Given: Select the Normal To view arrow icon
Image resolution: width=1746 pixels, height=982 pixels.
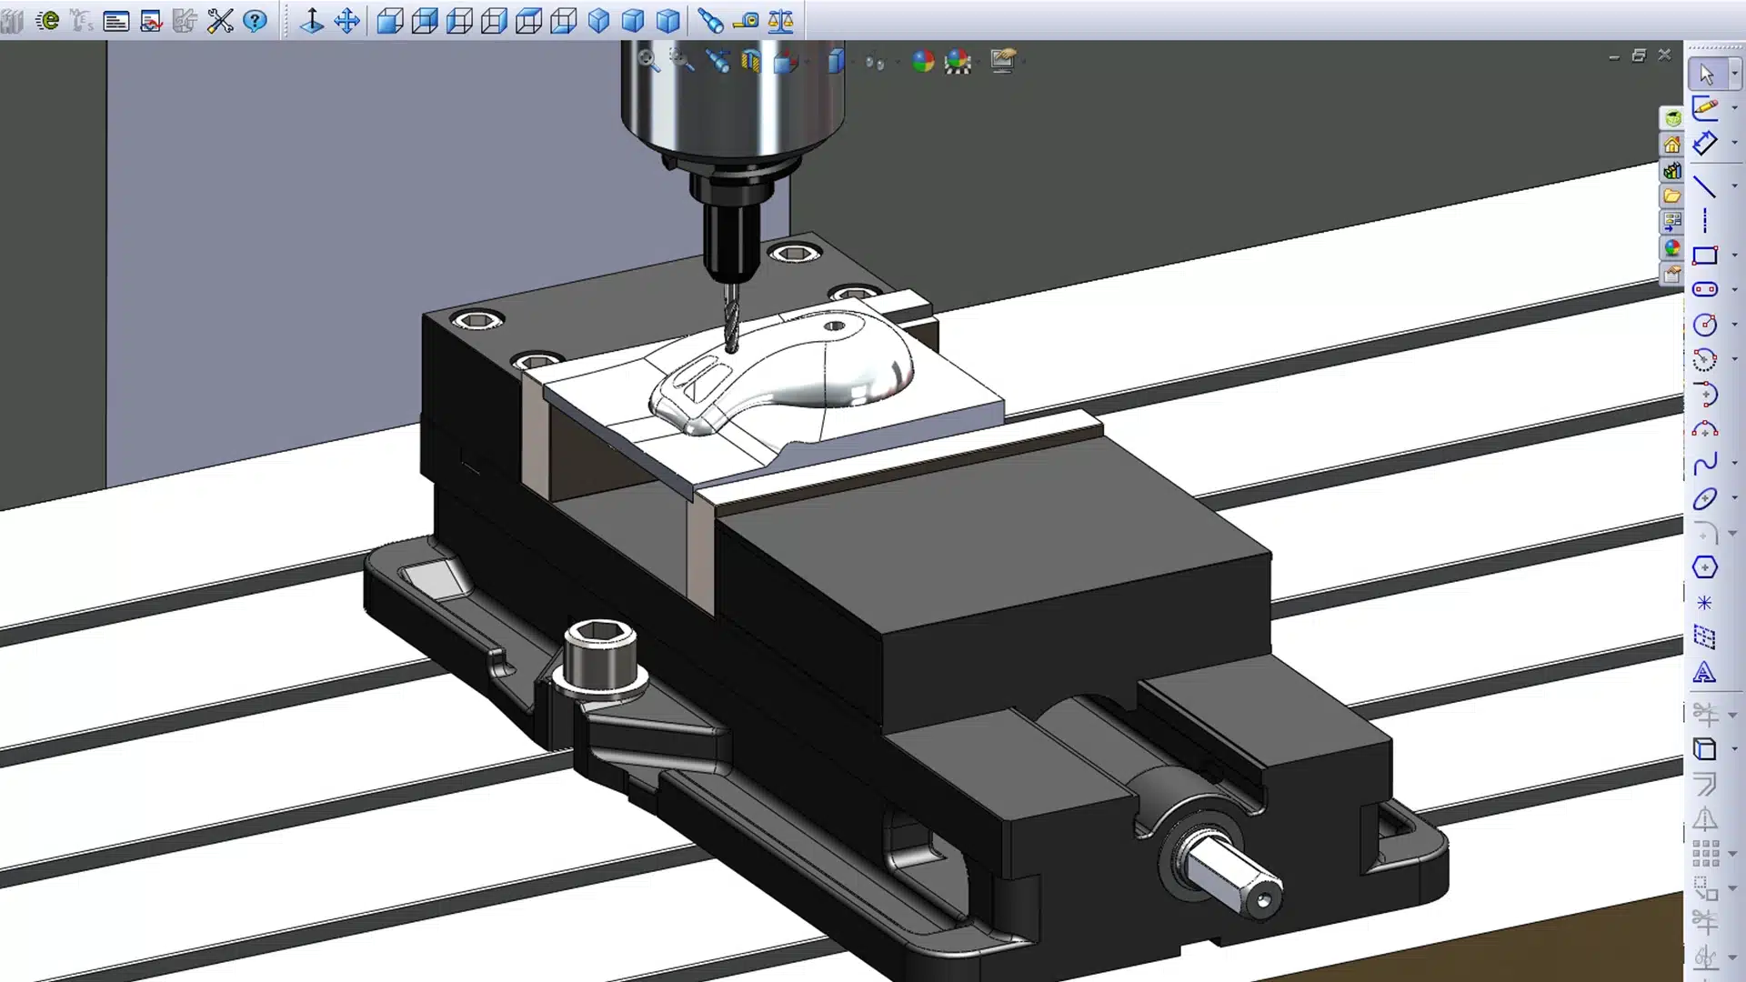Looking at the screenshot, I should coord(312,20).
